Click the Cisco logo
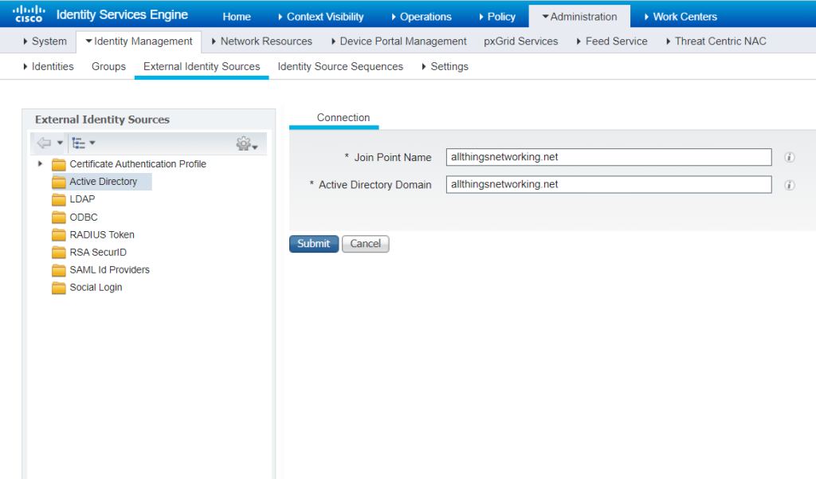The height and width of the screenshot is (479, 816). pos(29,14)
